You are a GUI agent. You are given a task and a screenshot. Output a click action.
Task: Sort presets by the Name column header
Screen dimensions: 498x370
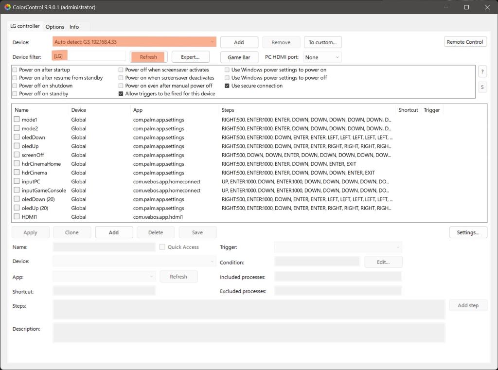[39, 110]
